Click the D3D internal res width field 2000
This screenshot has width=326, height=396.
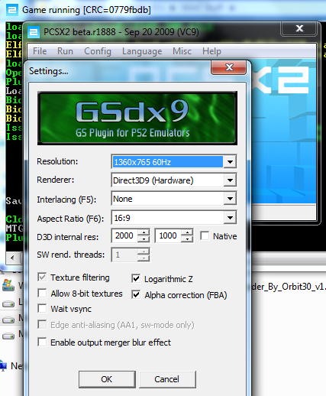(x=124, y=235)
